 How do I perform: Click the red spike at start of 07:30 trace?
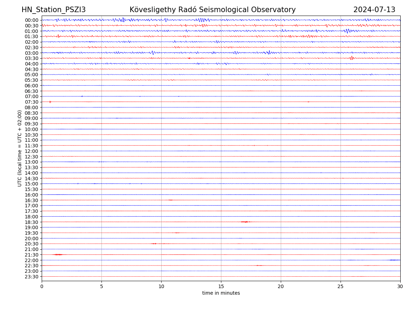pyautogui.click(x=50, y=102)
